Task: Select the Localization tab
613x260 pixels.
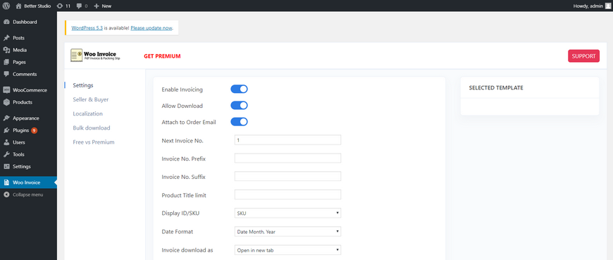Action: pos(87,113)
